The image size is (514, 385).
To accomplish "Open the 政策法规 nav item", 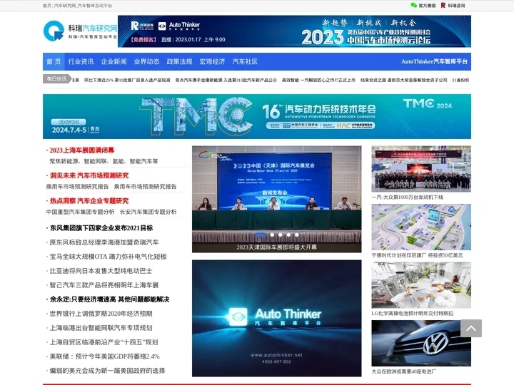I will [179, 61].
